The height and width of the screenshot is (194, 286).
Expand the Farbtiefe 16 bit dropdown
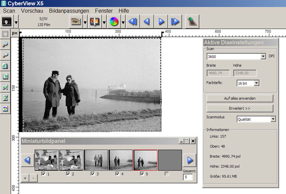256,83
